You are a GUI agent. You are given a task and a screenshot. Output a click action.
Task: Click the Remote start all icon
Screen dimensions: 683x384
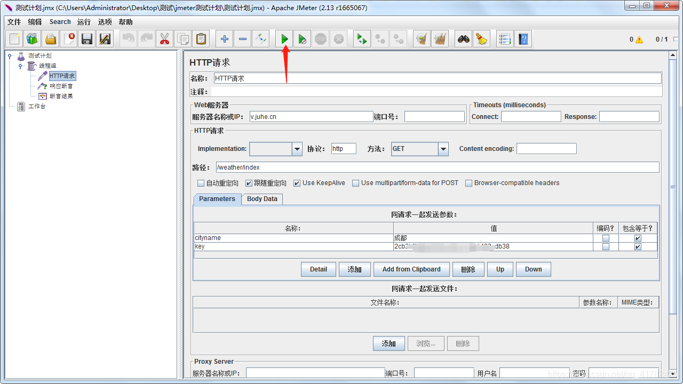[362, 39]
